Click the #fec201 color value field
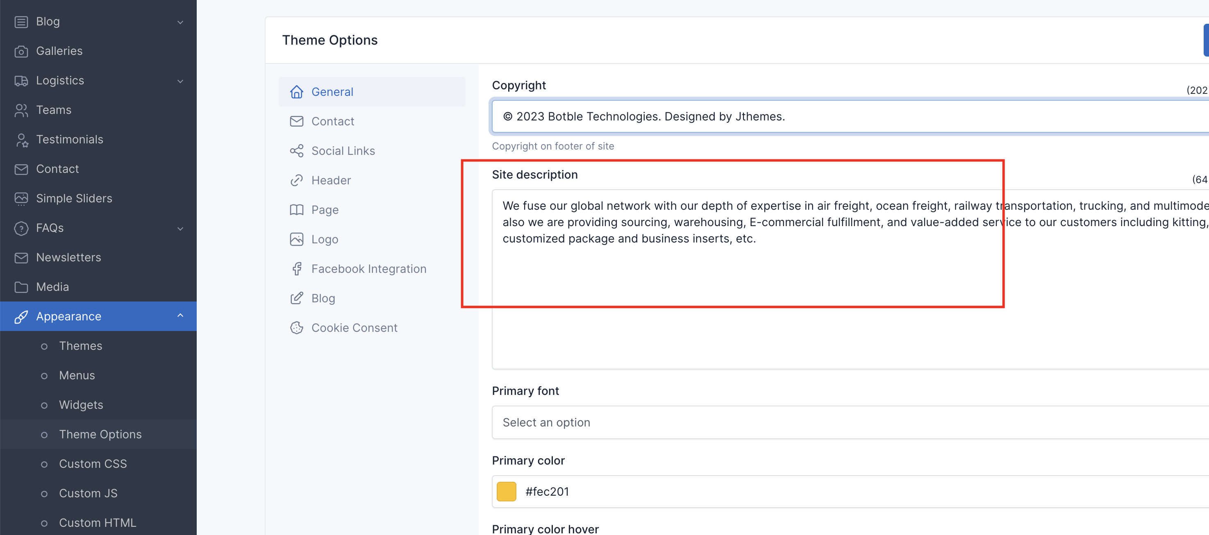The width and height of the screenshot is (1209, 535). [x=850, y=491]
